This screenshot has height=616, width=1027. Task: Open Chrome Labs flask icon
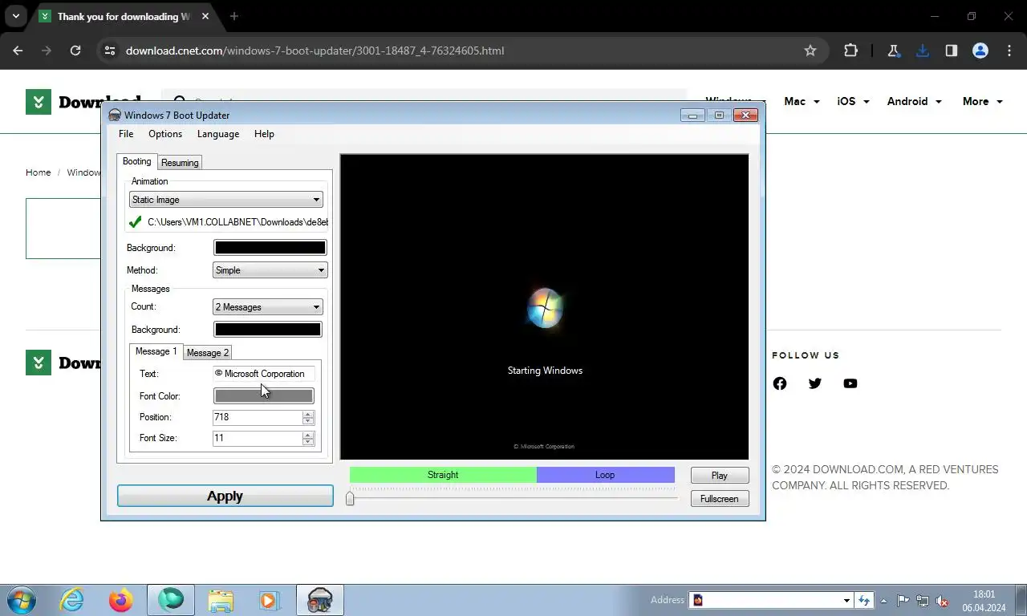[893, 51]
